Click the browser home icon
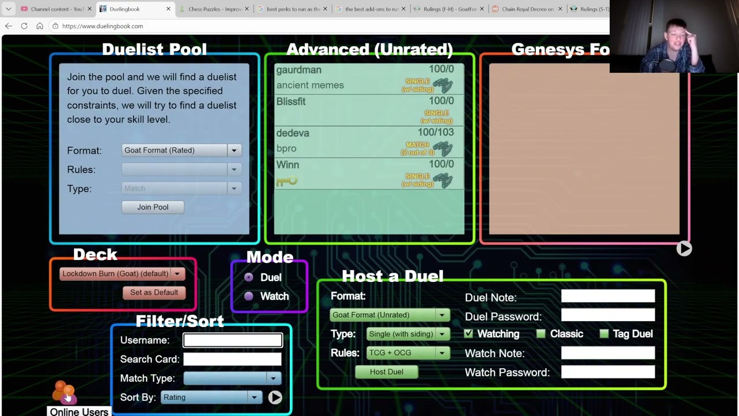The image size is (739, 416). pos(40,26)
